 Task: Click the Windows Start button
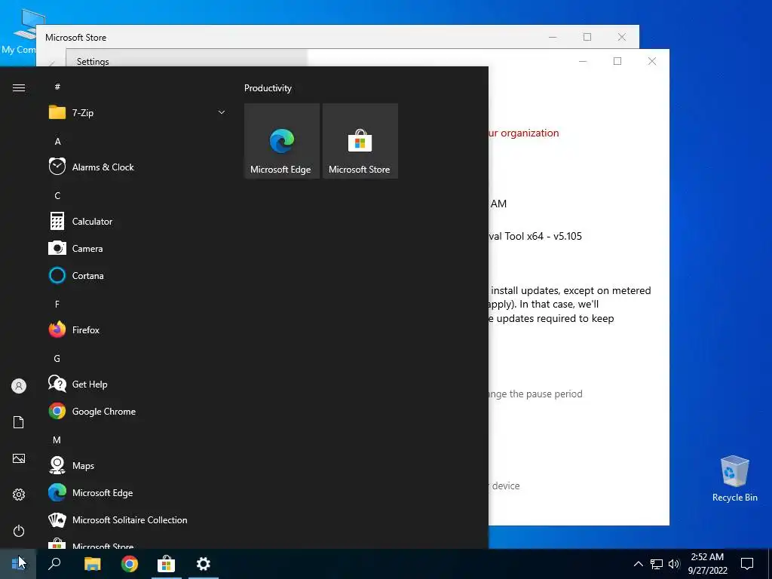(18, 564)
